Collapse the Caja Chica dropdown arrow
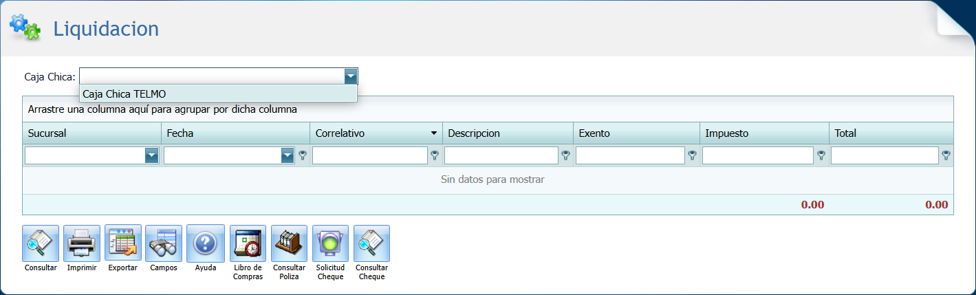The height and width of the screenshot is (295, 976). click(x=351, y=76)
